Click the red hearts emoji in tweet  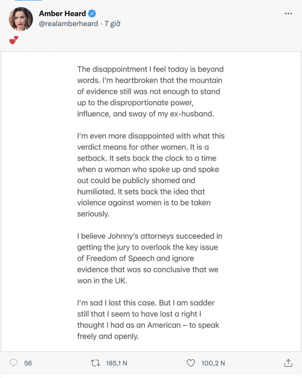[14, 40]
